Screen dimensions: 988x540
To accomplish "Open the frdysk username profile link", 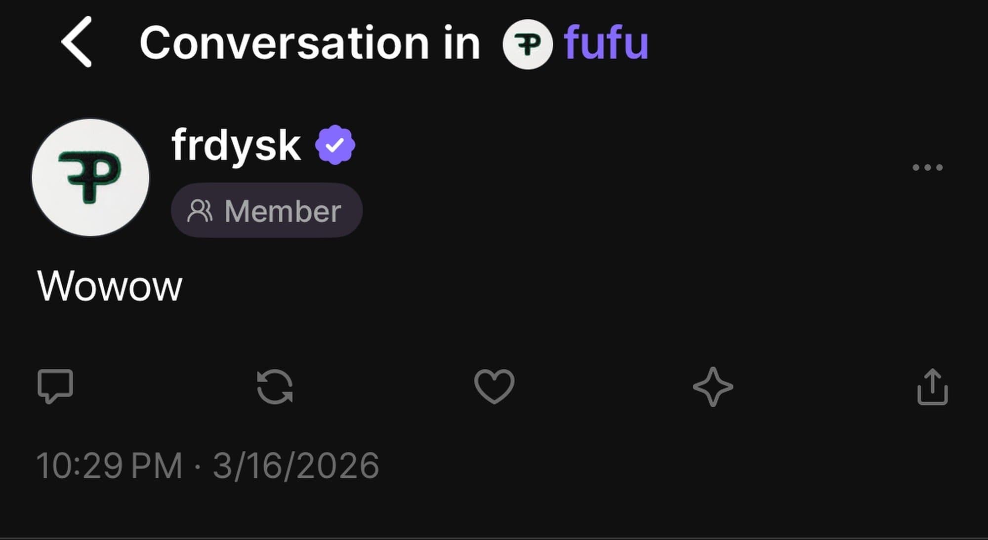I will [x=236, y=145].
